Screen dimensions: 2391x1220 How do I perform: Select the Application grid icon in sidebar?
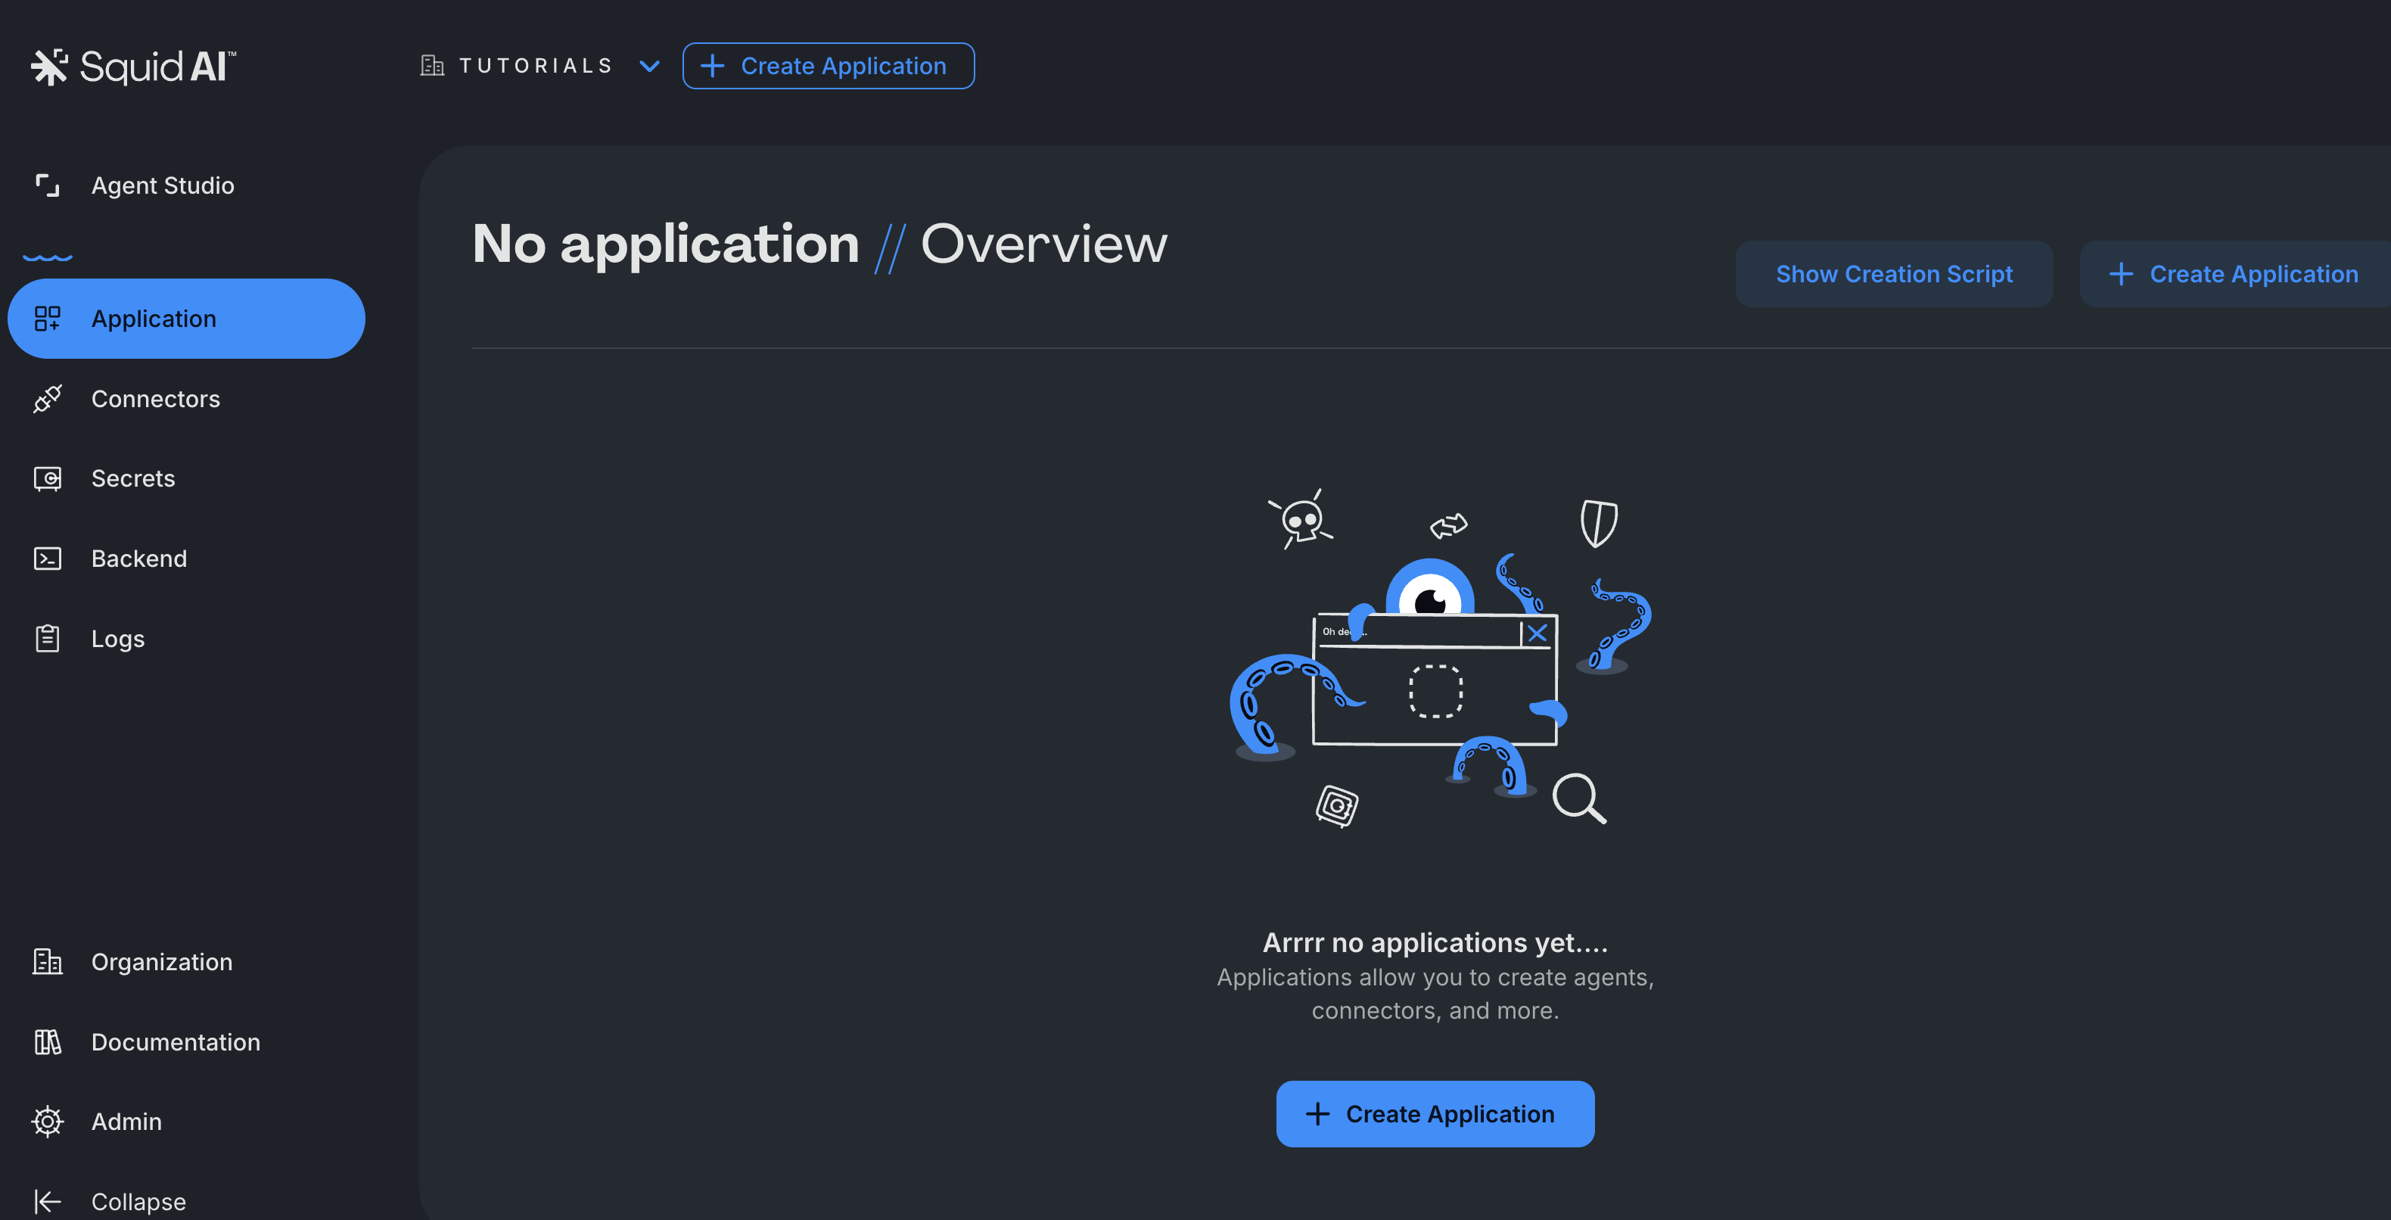click(x=48, y=319)
